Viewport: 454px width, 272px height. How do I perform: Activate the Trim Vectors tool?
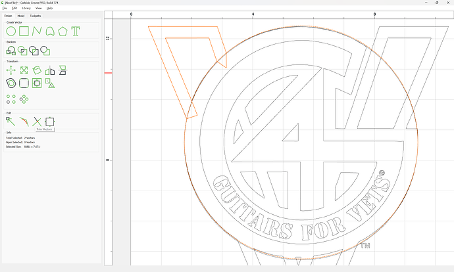(37, 122)
